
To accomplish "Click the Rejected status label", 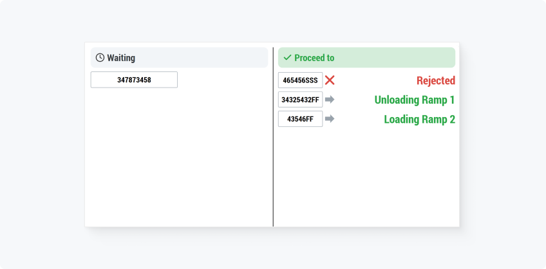I will [x=436, y=80].
